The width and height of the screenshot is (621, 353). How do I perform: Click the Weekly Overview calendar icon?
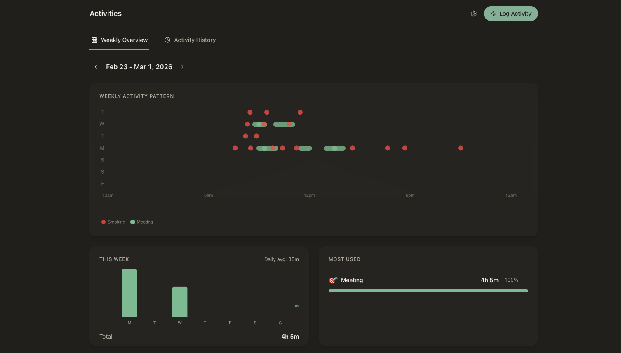pyautogui.click(x=94, y=40)
